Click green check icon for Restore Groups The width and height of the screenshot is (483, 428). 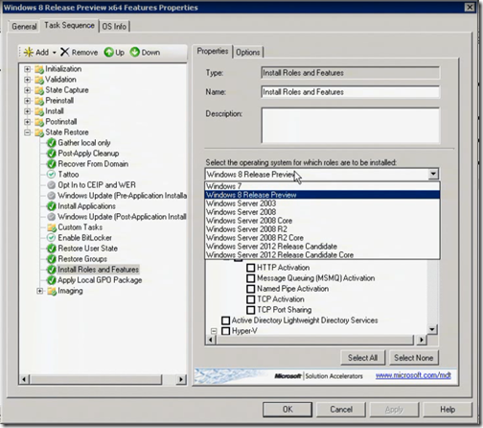(x=52, y=259)
